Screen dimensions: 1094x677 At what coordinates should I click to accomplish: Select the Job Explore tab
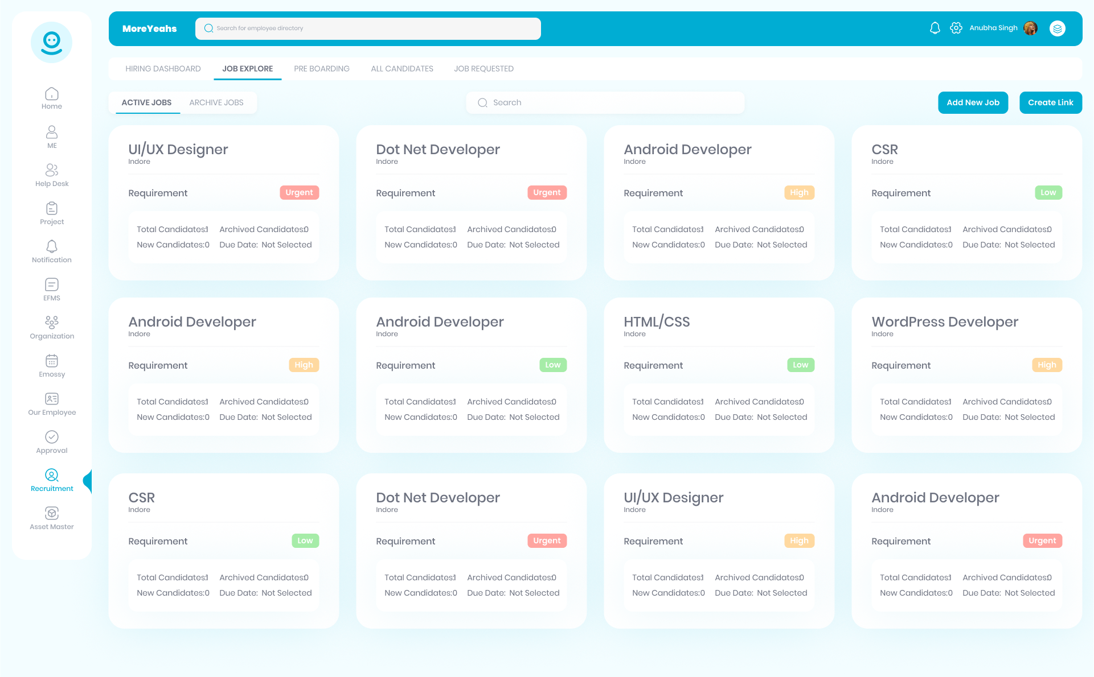tap(248, 69)
